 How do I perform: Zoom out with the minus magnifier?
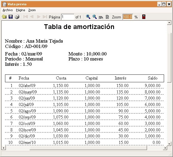tap(94, 17)
